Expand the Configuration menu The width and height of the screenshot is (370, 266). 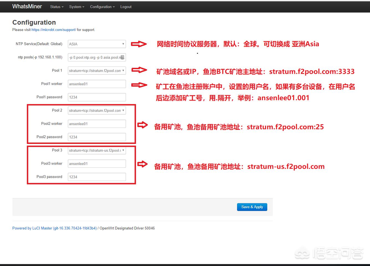click(x=102, y=7)
